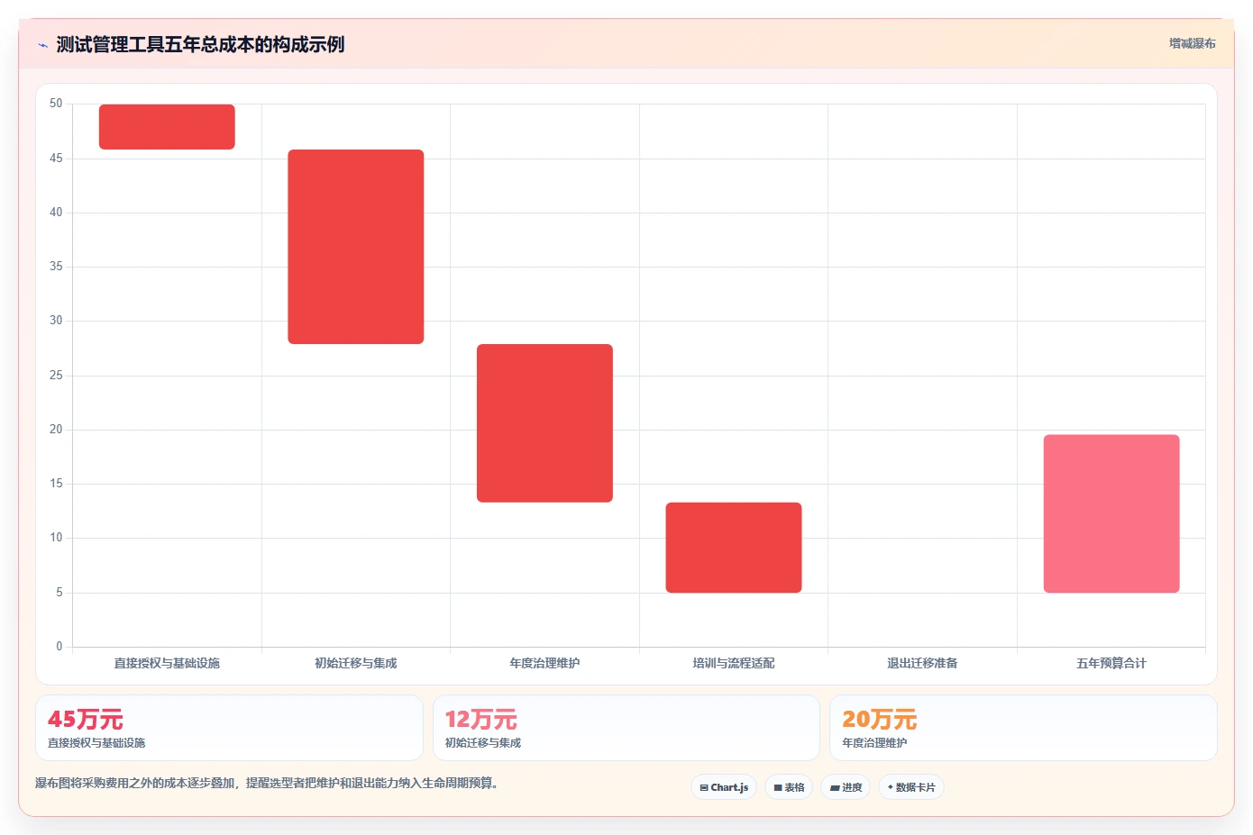Select the 表格 chip
This screenshot has height=835, width=1253.
(x=789, y=787)
